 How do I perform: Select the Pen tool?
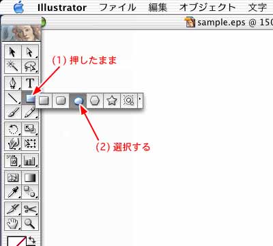pyautogui.click(x=13, y=83)
